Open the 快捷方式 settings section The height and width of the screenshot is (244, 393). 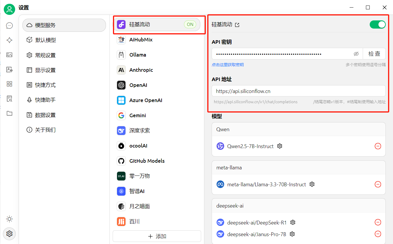[64, 85]
